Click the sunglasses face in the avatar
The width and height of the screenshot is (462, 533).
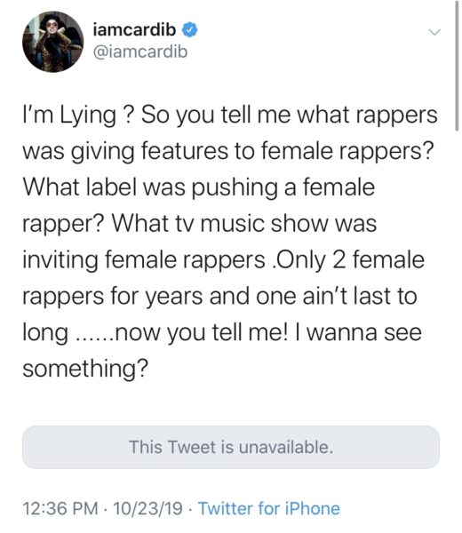[52, 26]
